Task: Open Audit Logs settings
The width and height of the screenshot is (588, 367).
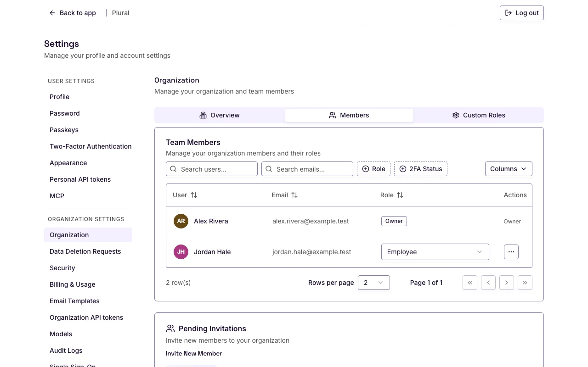Action: point(88,350)
